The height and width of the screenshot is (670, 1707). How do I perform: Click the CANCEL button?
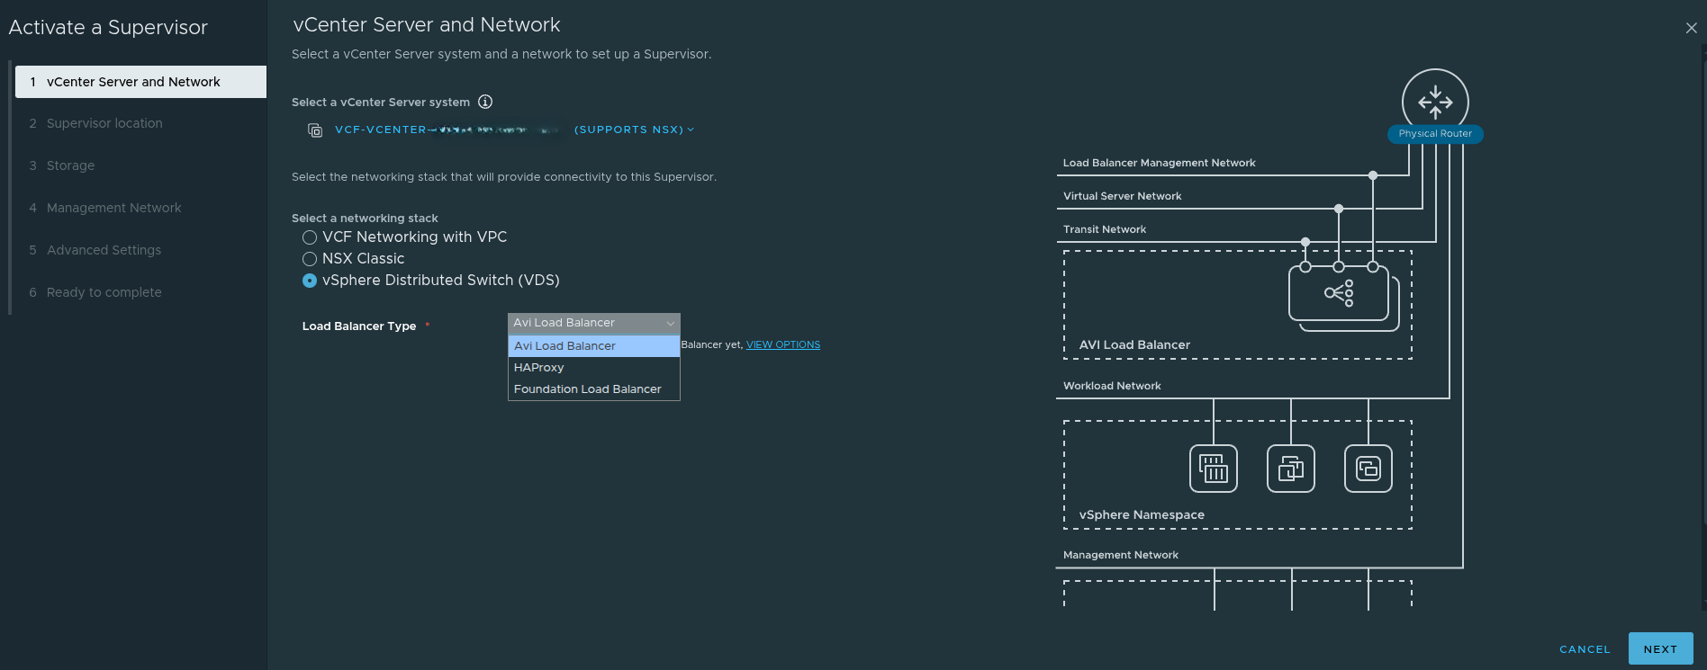pyautogui.click(x=1585, y=649)
